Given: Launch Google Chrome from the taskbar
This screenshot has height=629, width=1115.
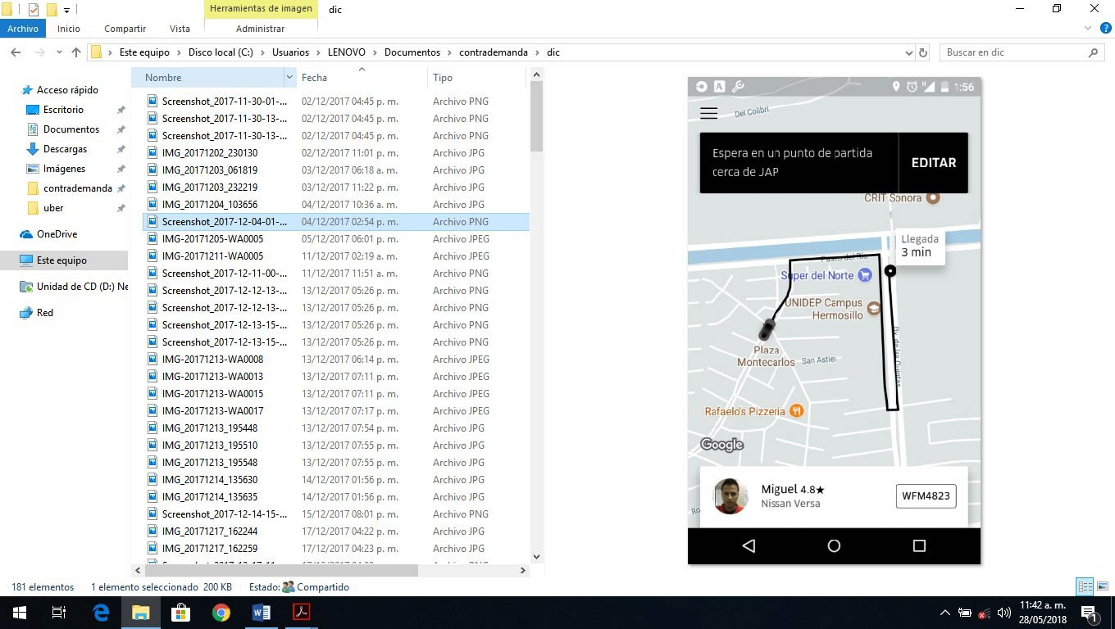Looking at the screenshot, I should (x=221, y=612).
